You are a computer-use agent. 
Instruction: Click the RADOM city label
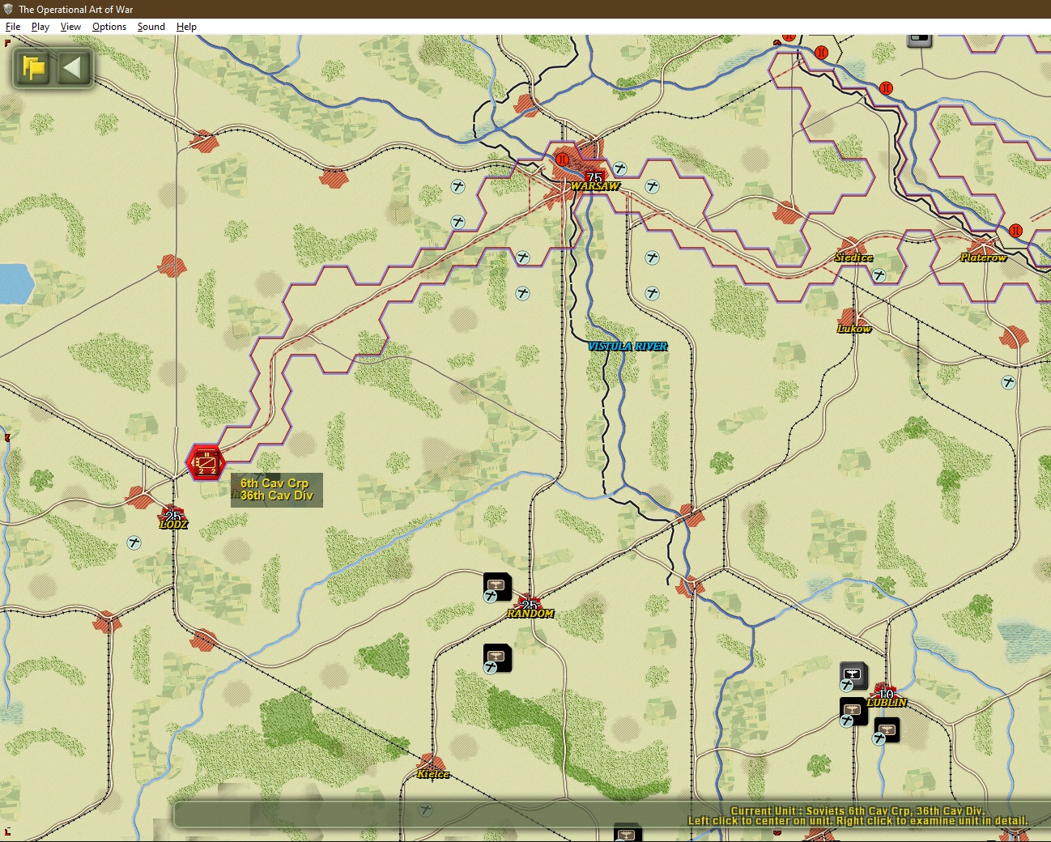click(530, 614)
